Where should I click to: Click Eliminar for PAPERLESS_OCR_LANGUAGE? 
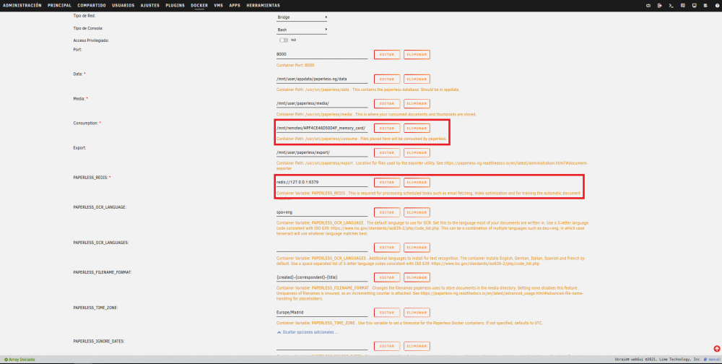click(x=417, y=212)
